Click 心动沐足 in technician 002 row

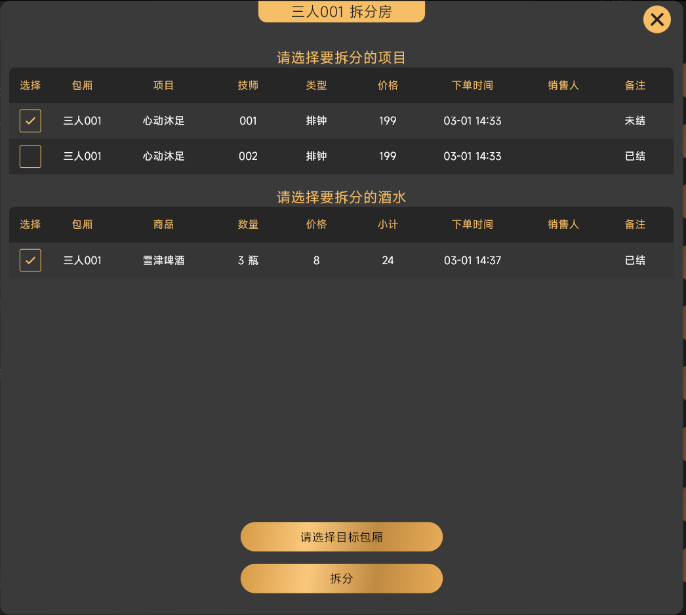(163, 156)
